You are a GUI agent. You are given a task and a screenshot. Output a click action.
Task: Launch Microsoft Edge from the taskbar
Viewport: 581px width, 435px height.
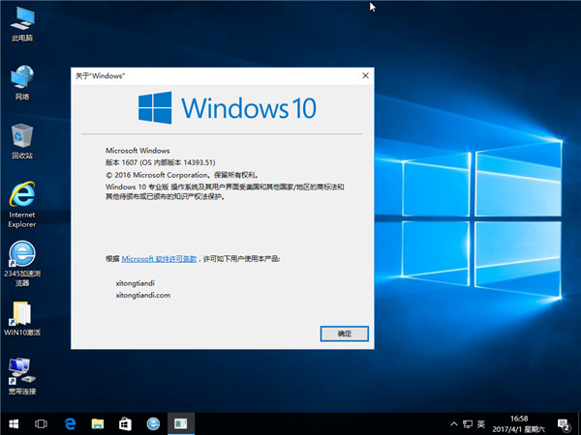[70, 424]
